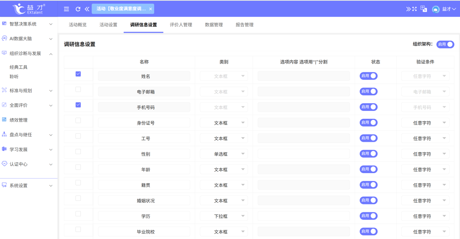The height and width of the screenshot is (239, 460).
Task: Toggle fullscreen mode icon
Action: (414, 9)
